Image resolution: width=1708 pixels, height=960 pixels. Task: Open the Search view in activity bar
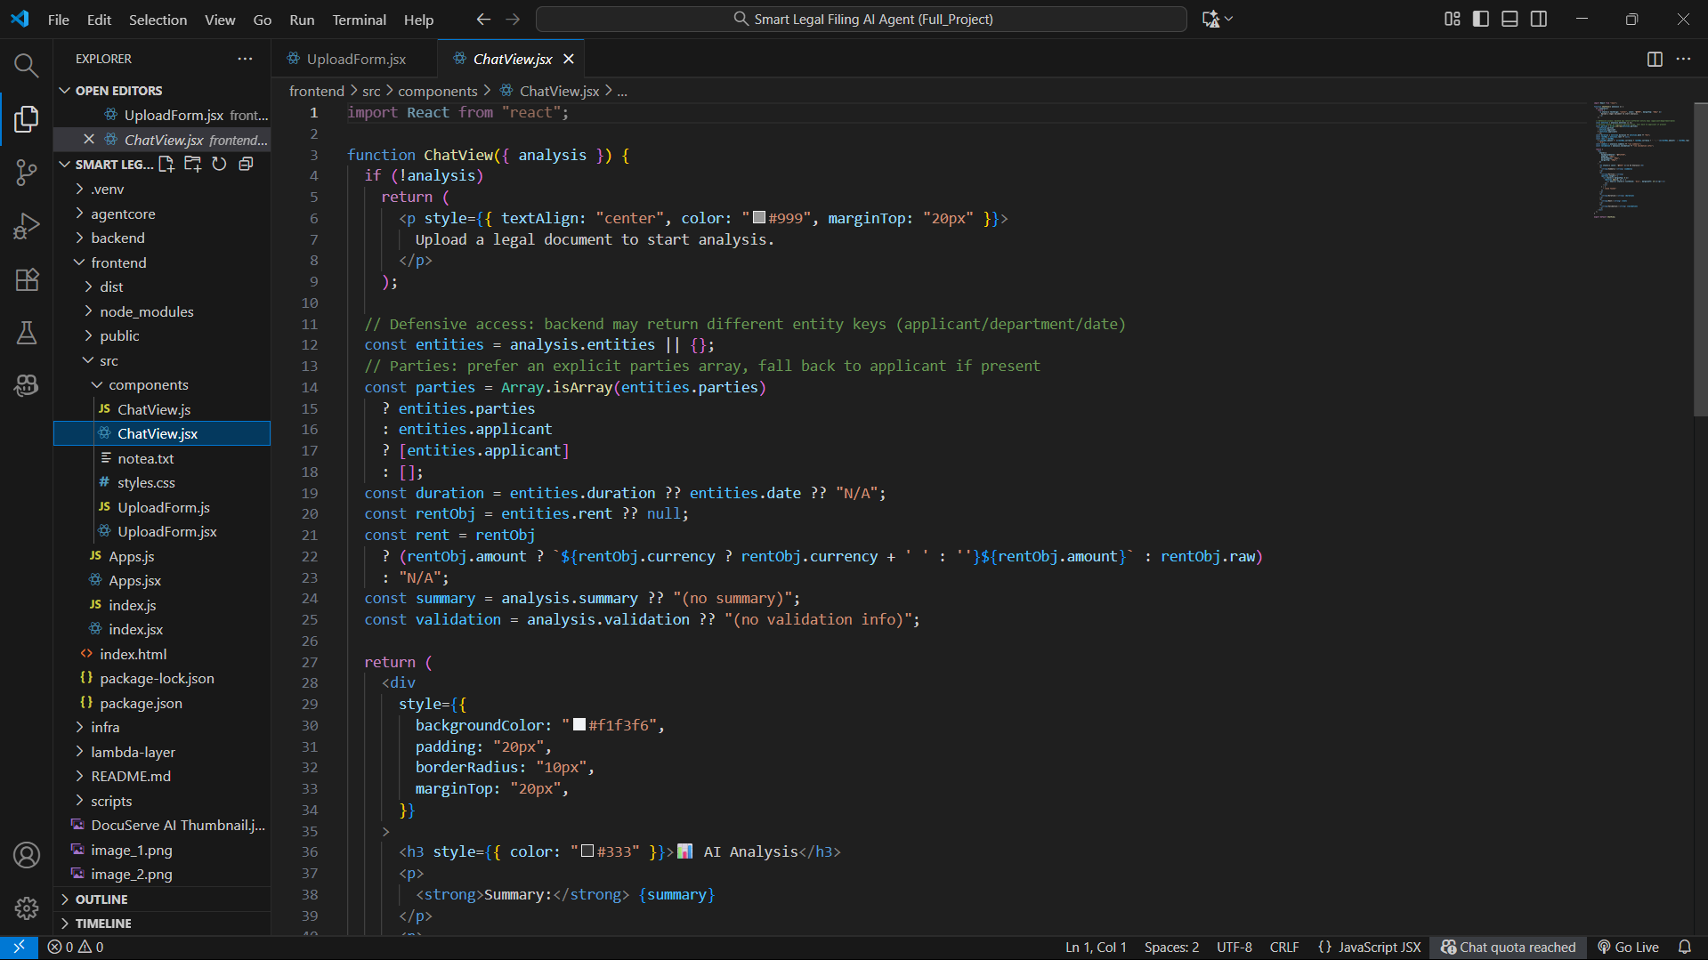coord(26,65)
